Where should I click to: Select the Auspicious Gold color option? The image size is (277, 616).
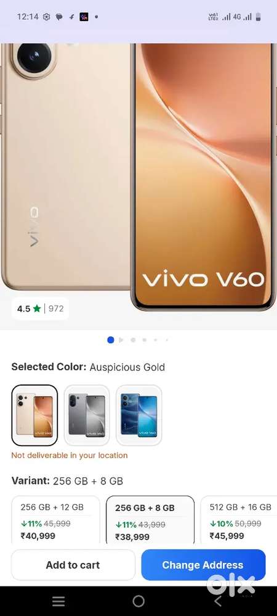[34, 415]
